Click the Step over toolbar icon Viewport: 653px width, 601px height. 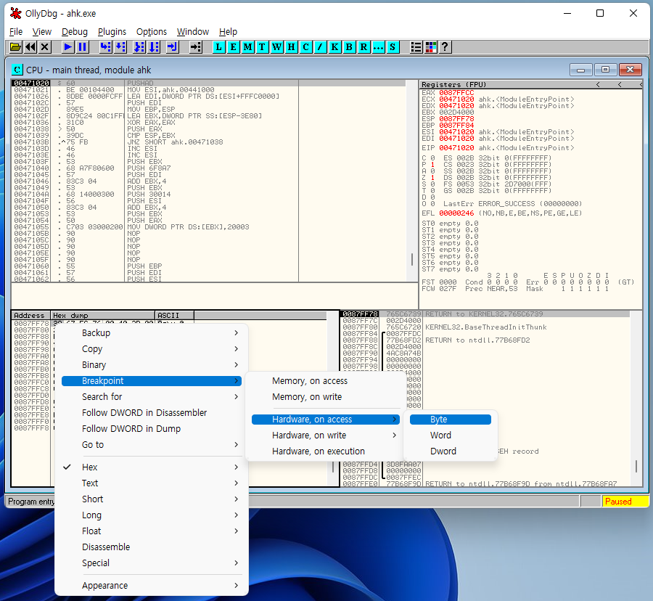pos(120,47)
